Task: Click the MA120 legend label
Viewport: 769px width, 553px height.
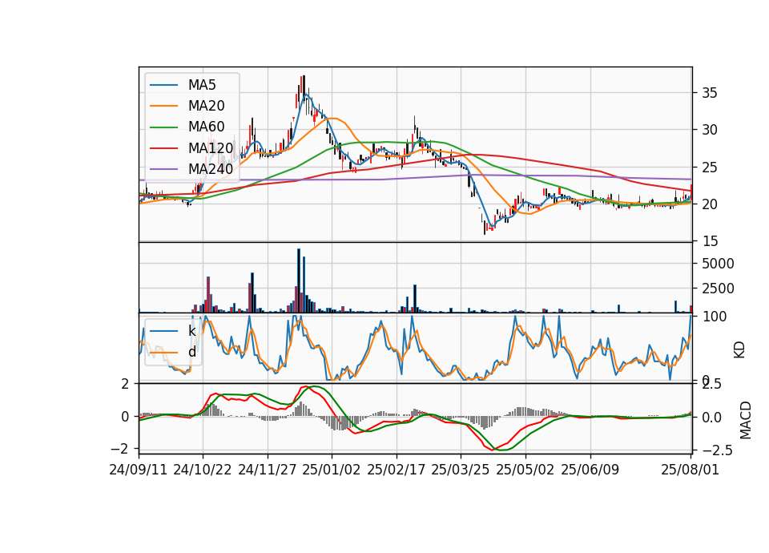Action: (211, 148)
